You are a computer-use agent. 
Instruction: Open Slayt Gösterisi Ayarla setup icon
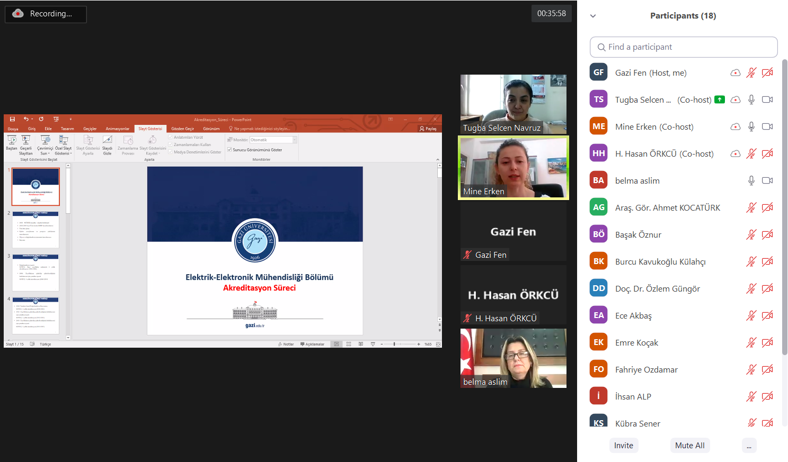88,145
